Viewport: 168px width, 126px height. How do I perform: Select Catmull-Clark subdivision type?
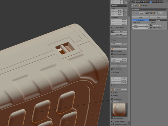pyautogui.click(x=141, y=20)
